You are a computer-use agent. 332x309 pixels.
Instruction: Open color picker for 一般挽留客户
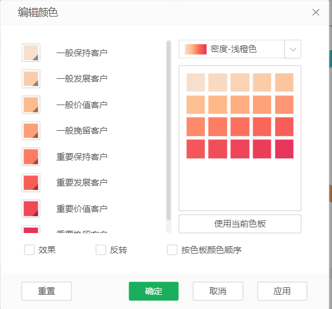click(31, 131)
